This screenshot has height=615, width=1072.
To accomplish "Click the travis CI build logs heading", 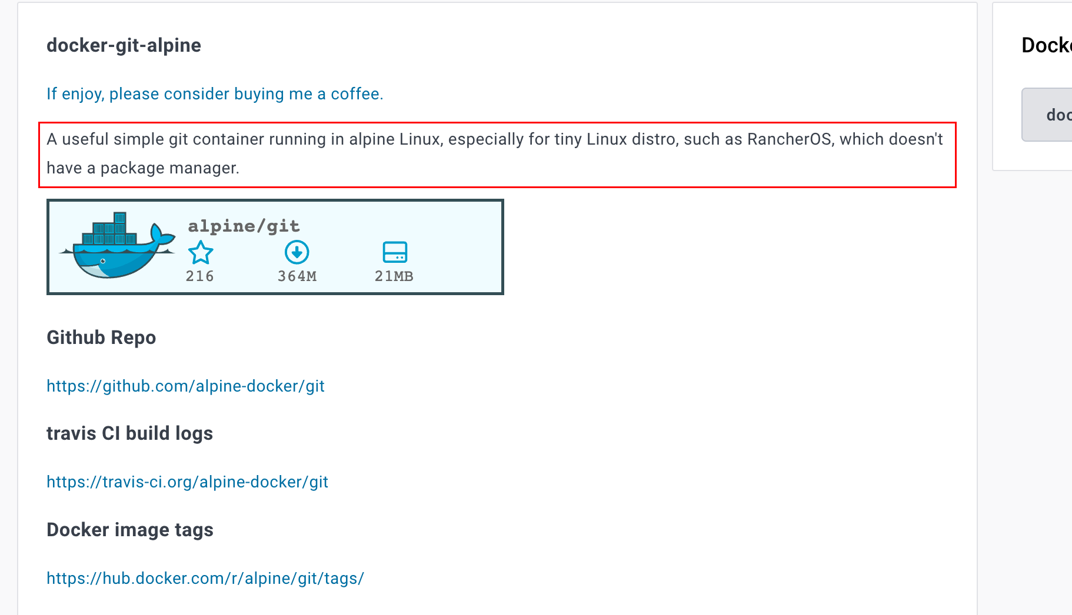I will click(129, 433).
